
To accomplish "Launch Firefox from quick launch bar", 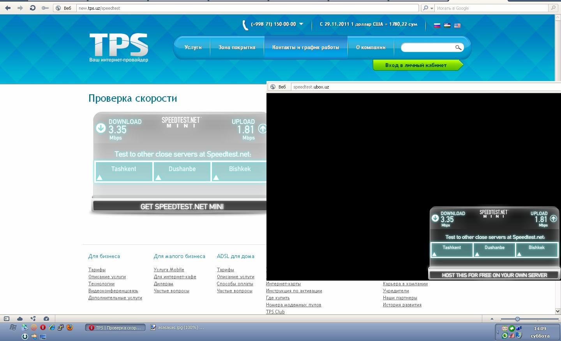I will pyautogui.click(x=70, y=327).
